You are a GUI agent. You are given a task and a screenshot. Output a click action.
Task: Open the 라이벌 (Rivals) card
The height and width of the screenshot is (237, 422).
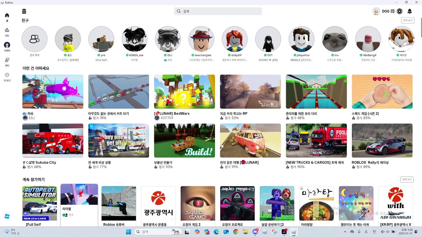point(79,205)
